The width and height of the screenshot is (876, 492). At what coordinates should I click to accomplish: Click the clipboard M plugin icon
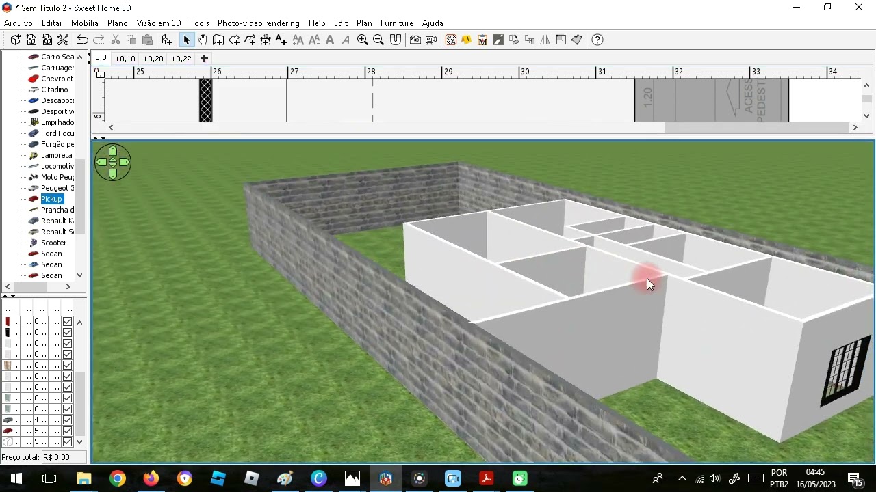pyautogui.click(x=482, y=40)
